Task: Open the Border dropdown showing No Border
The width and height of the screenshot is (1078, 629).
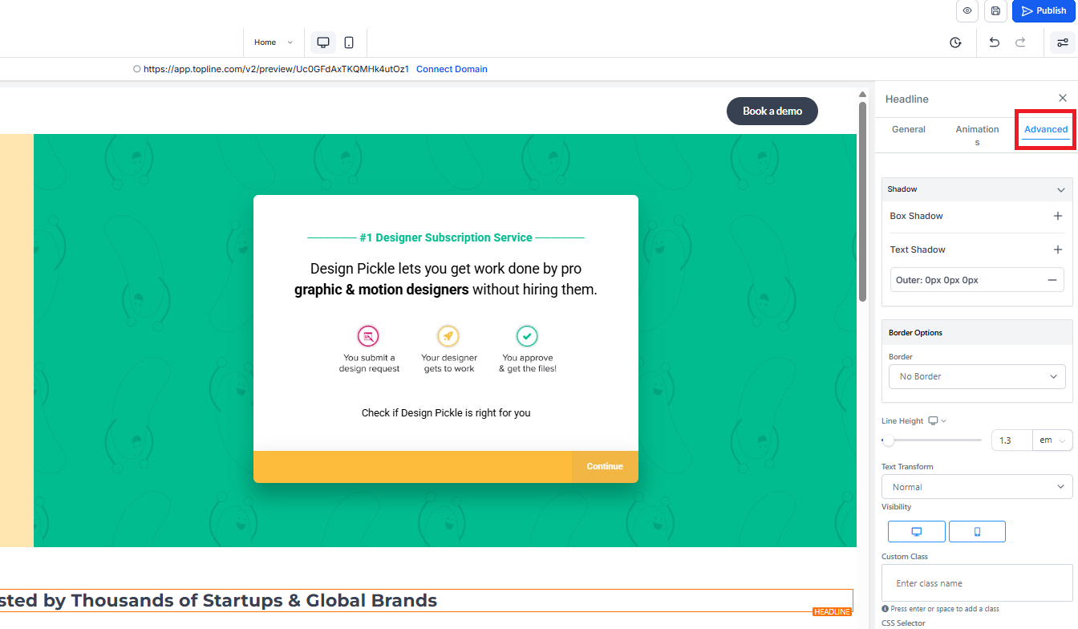Action: [x=977, y=376]
